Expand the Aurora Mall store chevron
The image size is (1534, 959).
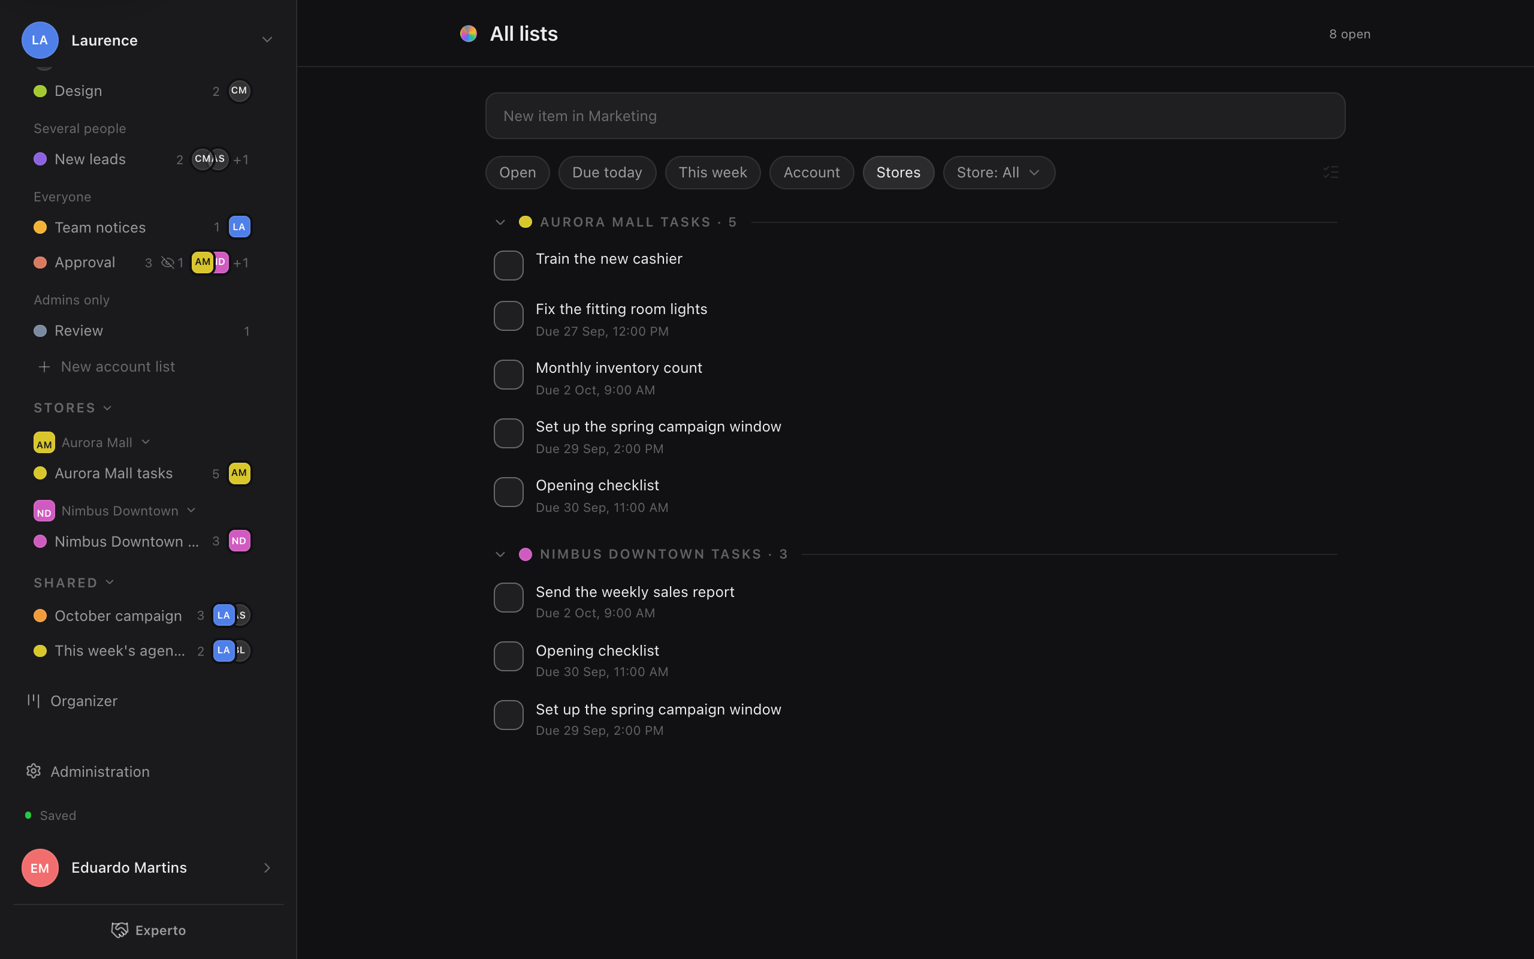click(x=146, y=442)
